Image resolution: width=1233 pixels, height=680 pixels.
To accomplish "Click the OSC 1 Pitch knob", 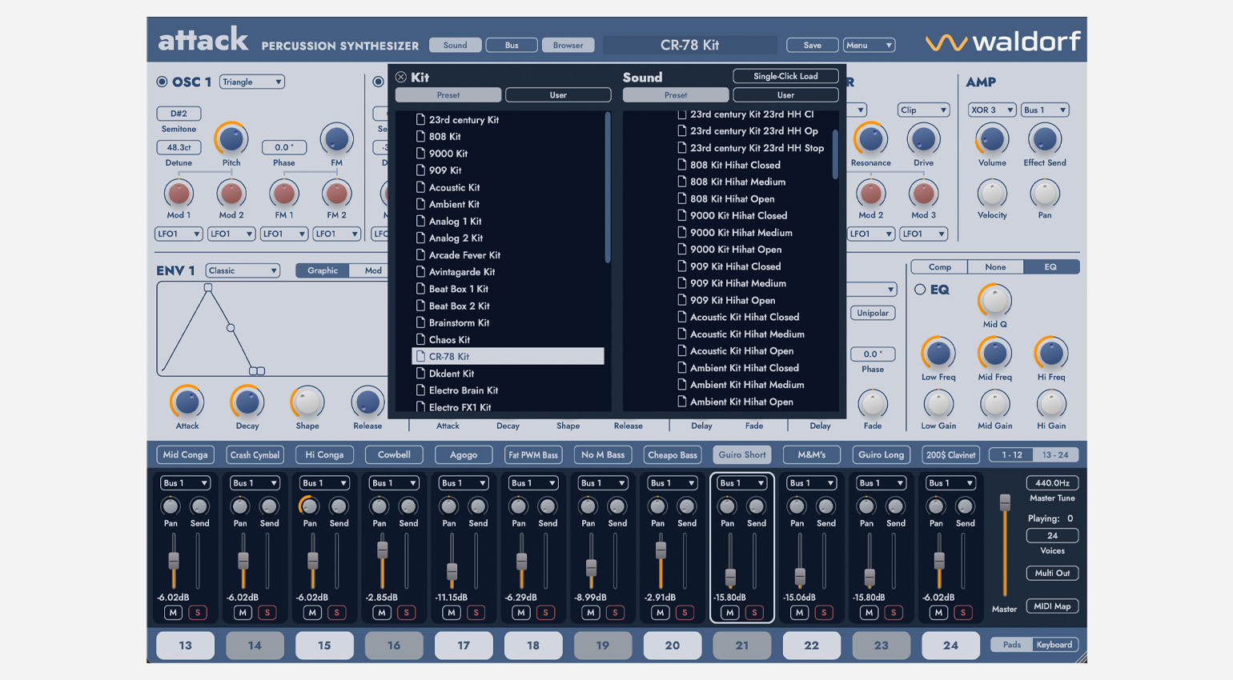I will 231,139.
